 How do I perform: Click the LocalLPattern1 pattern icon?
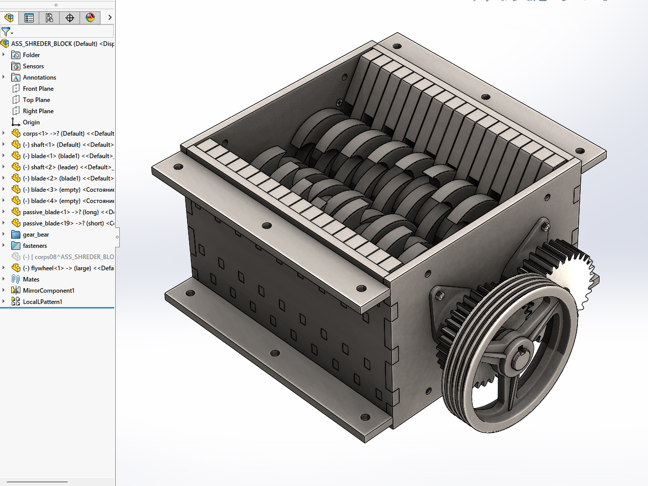(16, 301)
